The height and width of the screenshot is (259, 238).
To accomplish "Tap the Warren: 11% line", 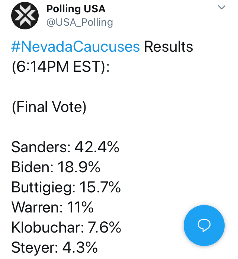I will pyautogui.click(x=52, y=207).
